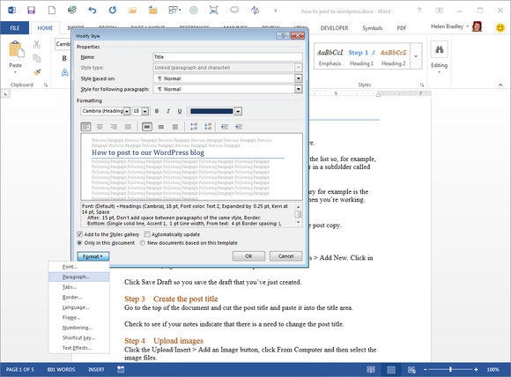Apply Heading 1 style from gallery
This screenshot has height=377, width=511.
tap(361, 57)
